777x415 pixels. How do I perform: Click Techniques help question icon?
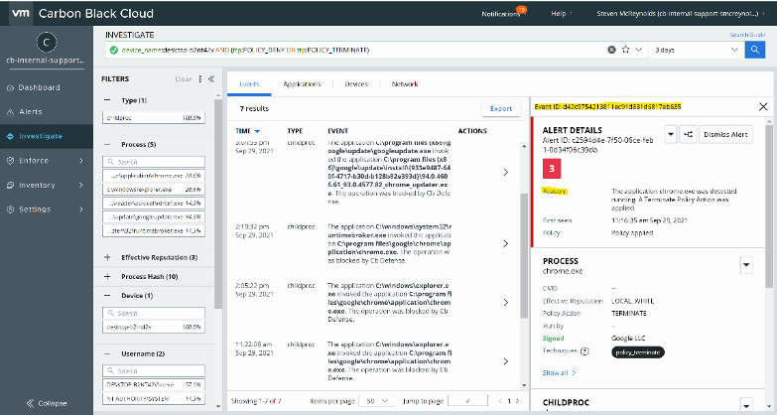(584, 351)
